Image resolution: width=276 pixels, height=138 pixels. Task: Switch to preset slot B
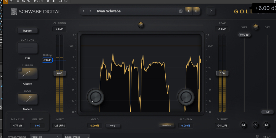[x=196, y=11]
